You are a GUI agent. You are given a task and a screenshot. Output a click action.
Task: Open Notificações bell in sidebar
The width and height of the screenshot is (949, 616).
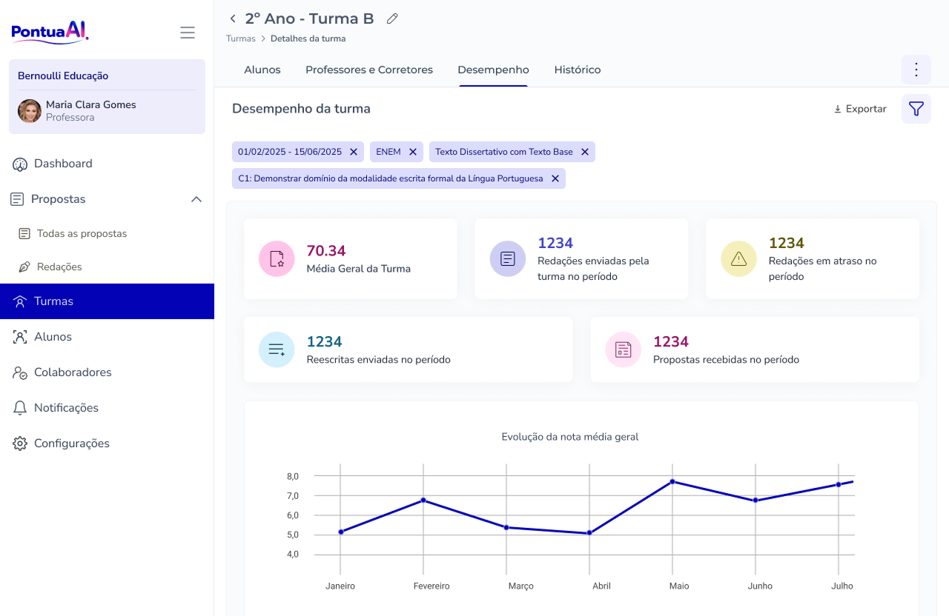pyautogui.click(x=66, y=408)
